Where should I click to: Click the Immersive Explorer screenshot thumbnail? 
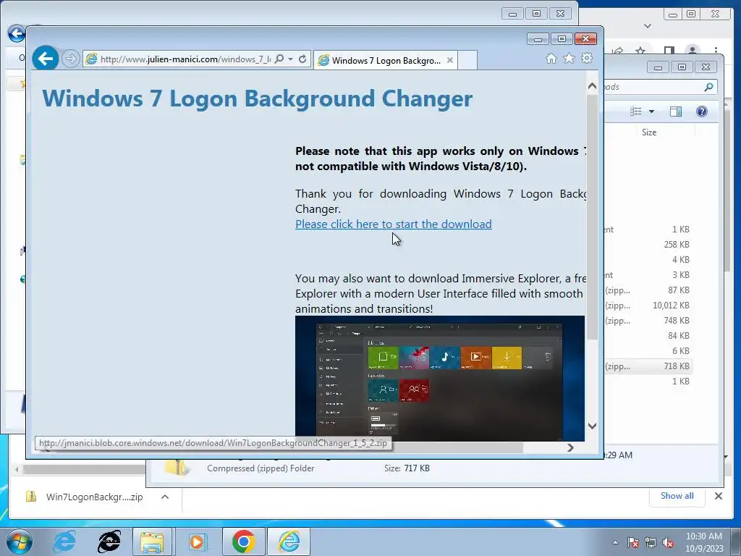pos(439,378)
